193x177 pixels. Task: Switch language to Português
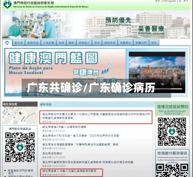[x=169, y=1]
